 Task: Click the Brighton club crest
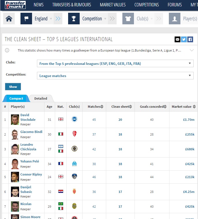coord(74,119)
